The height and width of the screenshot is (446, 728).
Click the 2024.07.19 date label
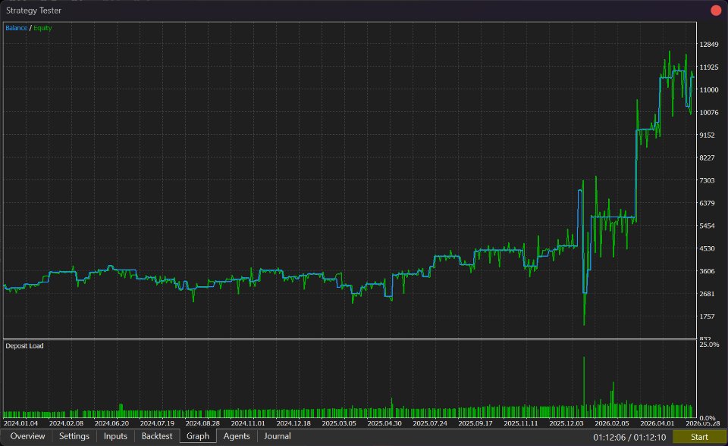click(x=157, y=423)
